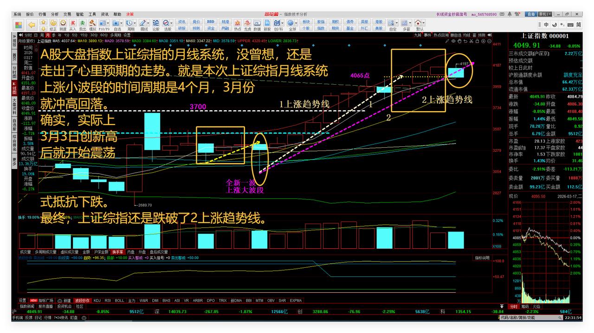The height and width of the screenshot is (333, 594).
Task: Switch chart period to 15分
Action: click(84, 35)
